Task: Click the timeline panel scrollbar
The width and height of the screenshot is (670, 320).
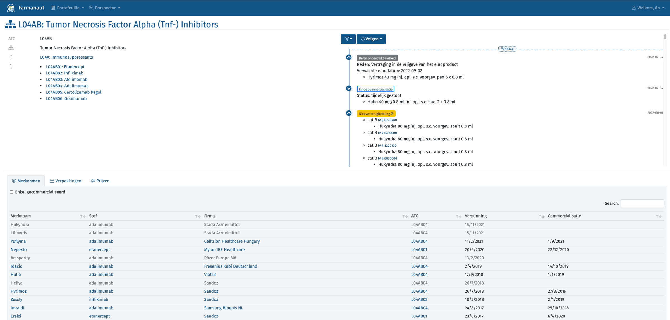Action: click(x=665, y=37)
